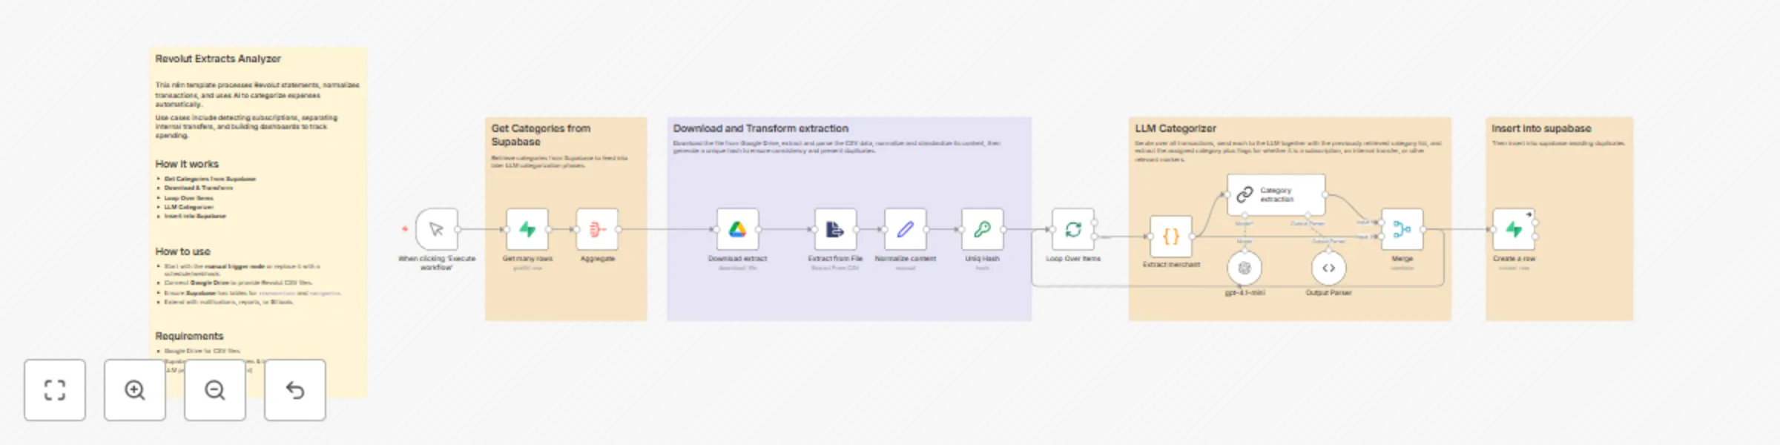Click the 'Insert into supabase' note title
The height and width of the screenshot is (445, 1780).
point(1541,128)
